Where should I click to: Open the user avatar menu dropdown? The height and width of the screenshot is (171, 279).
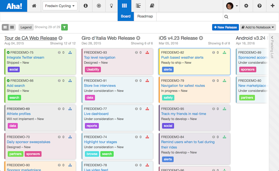click(x=232, y=6)
